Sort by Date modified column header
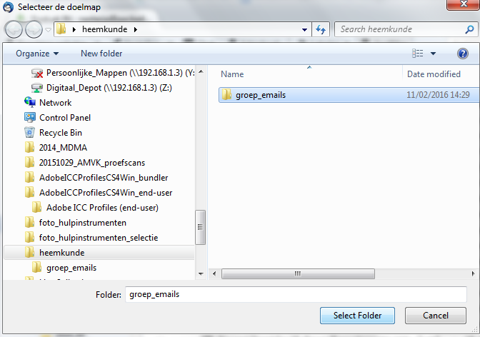480x337 pixels. [x=434, y=74]
